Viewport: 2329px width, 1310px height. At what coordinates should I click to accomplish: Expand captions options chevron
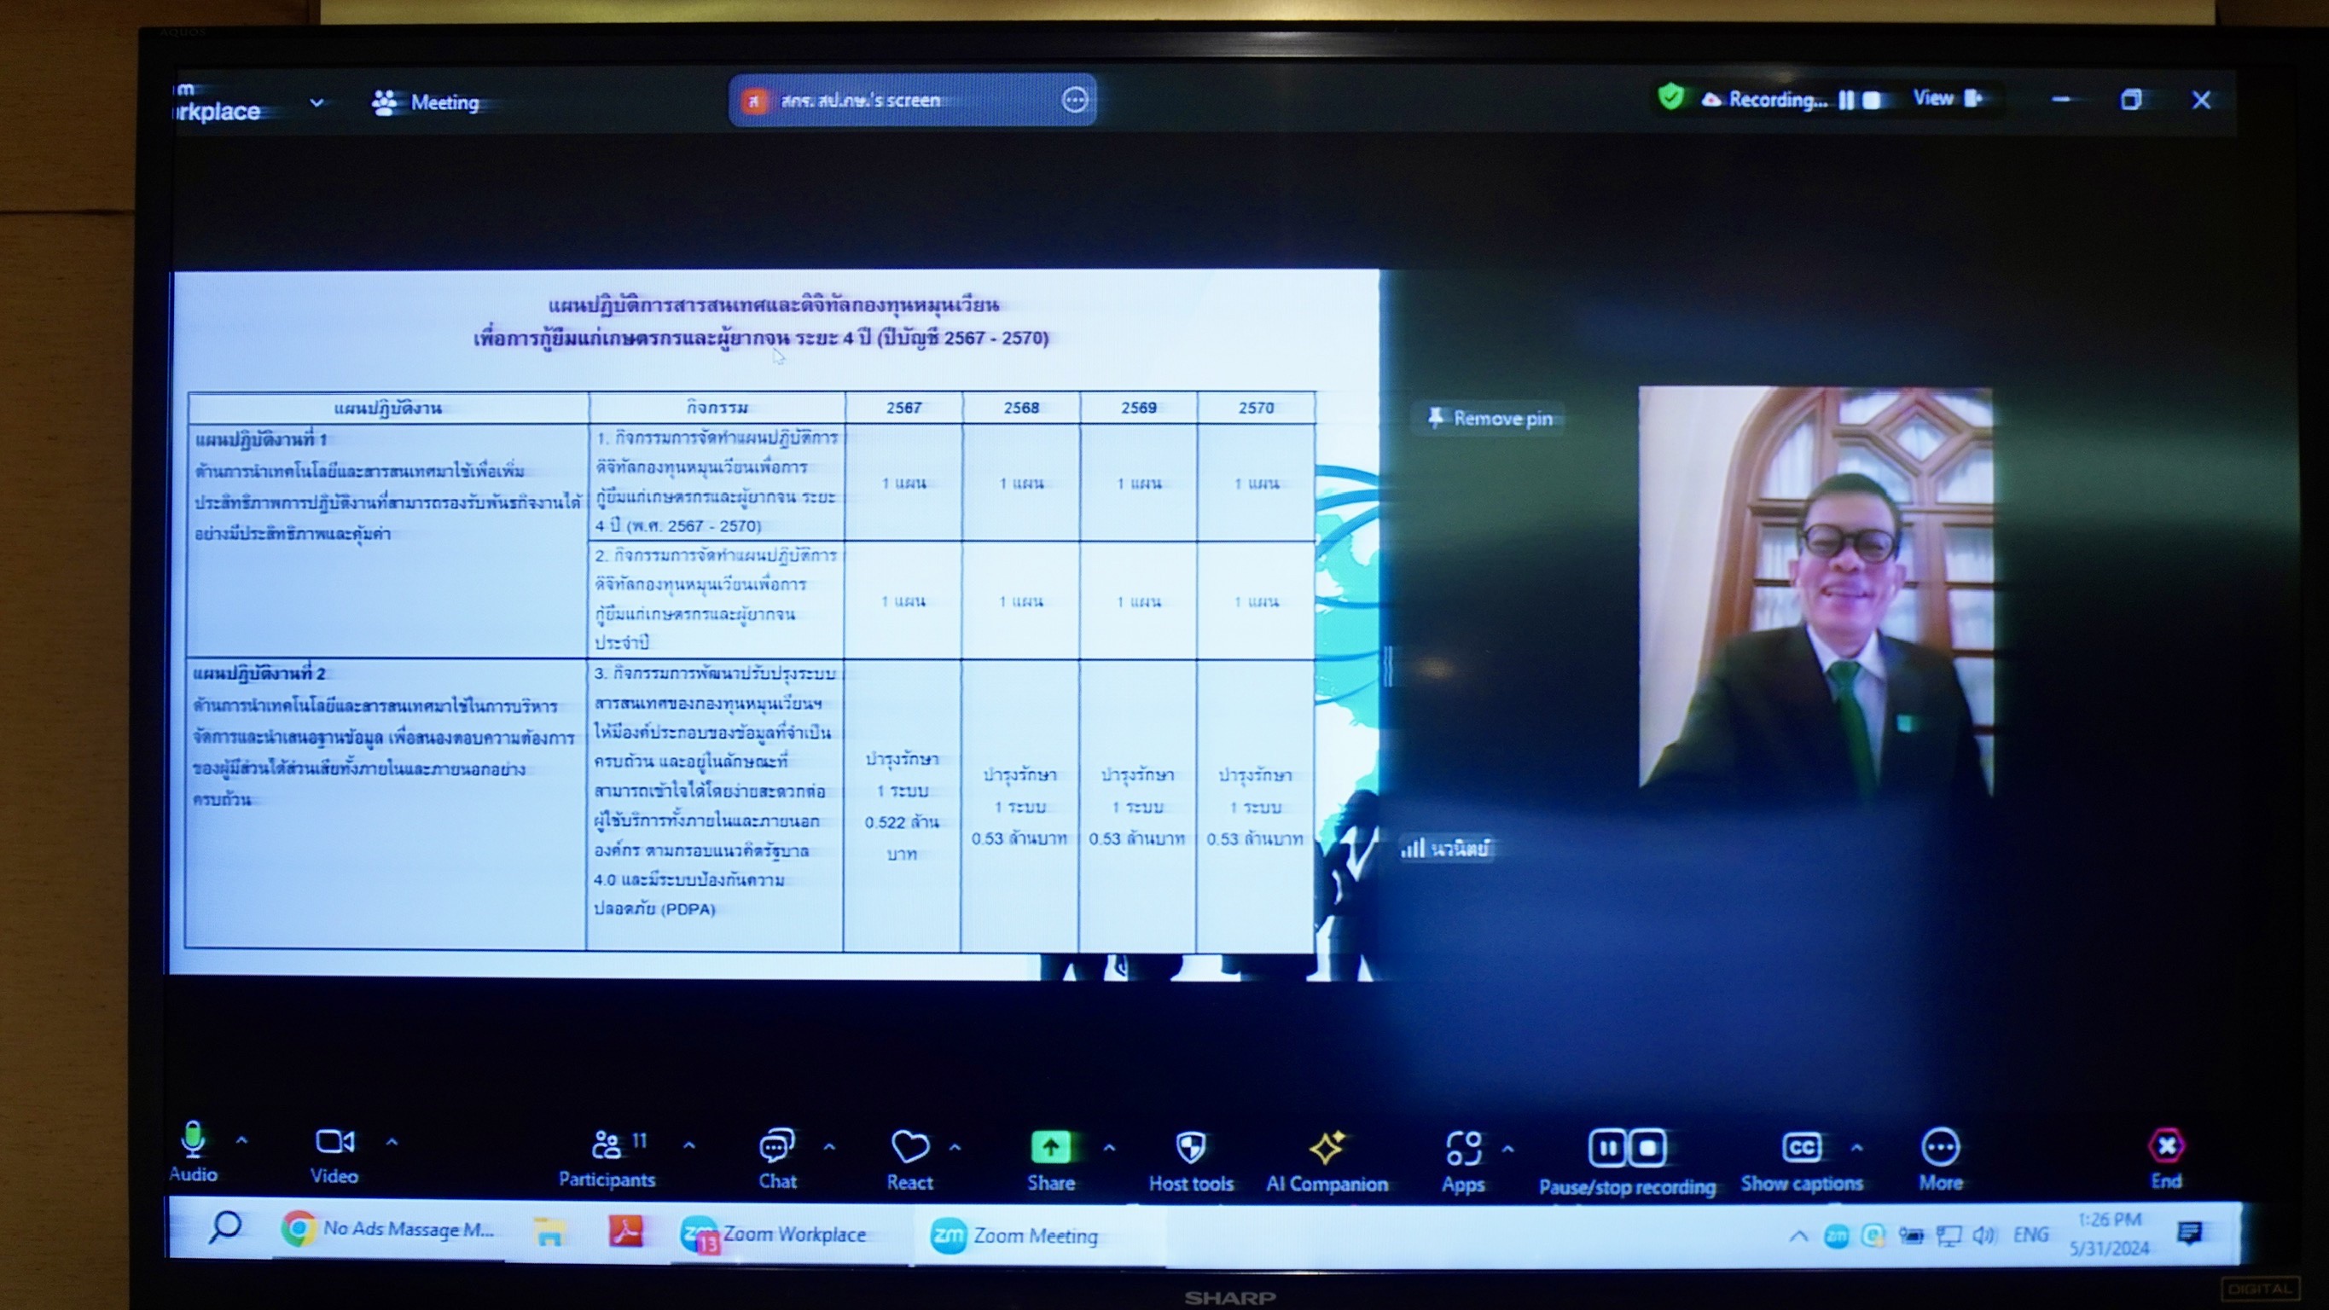(1857, 1147)
